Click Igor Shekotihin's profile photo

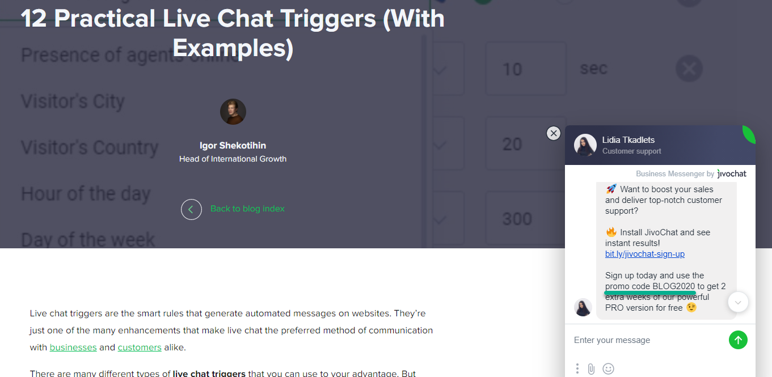point(233,111)
